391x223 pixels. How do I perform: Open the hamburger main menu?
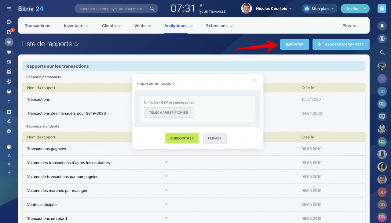pyautogui.click(x=9, y=9)
